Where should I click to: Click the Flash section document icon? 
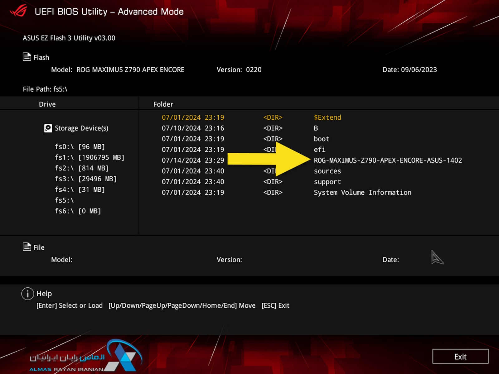[x=27, y=57]
